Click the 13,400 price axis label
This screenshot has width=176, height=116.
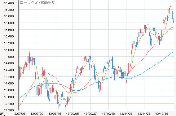point(9,104)
